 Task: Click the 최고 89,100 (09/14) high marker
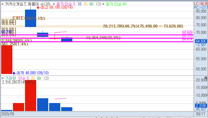coord(55,7)
